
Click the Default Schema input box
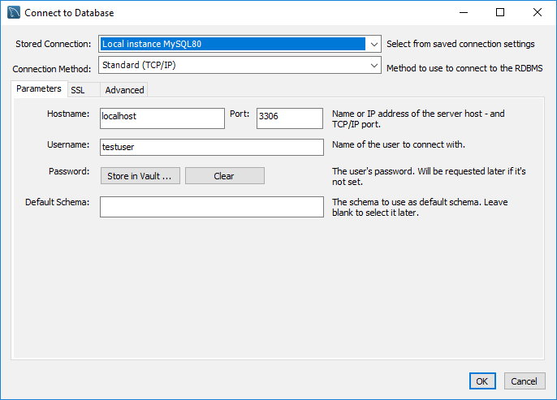coord(211,207)
